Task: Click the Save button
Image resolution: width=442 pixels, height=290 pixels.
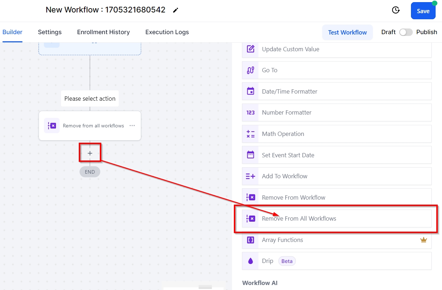Action: point(423,11)
